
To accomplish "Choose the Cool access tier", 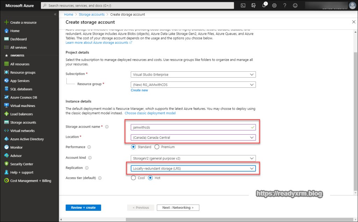I will coord(133,178).
